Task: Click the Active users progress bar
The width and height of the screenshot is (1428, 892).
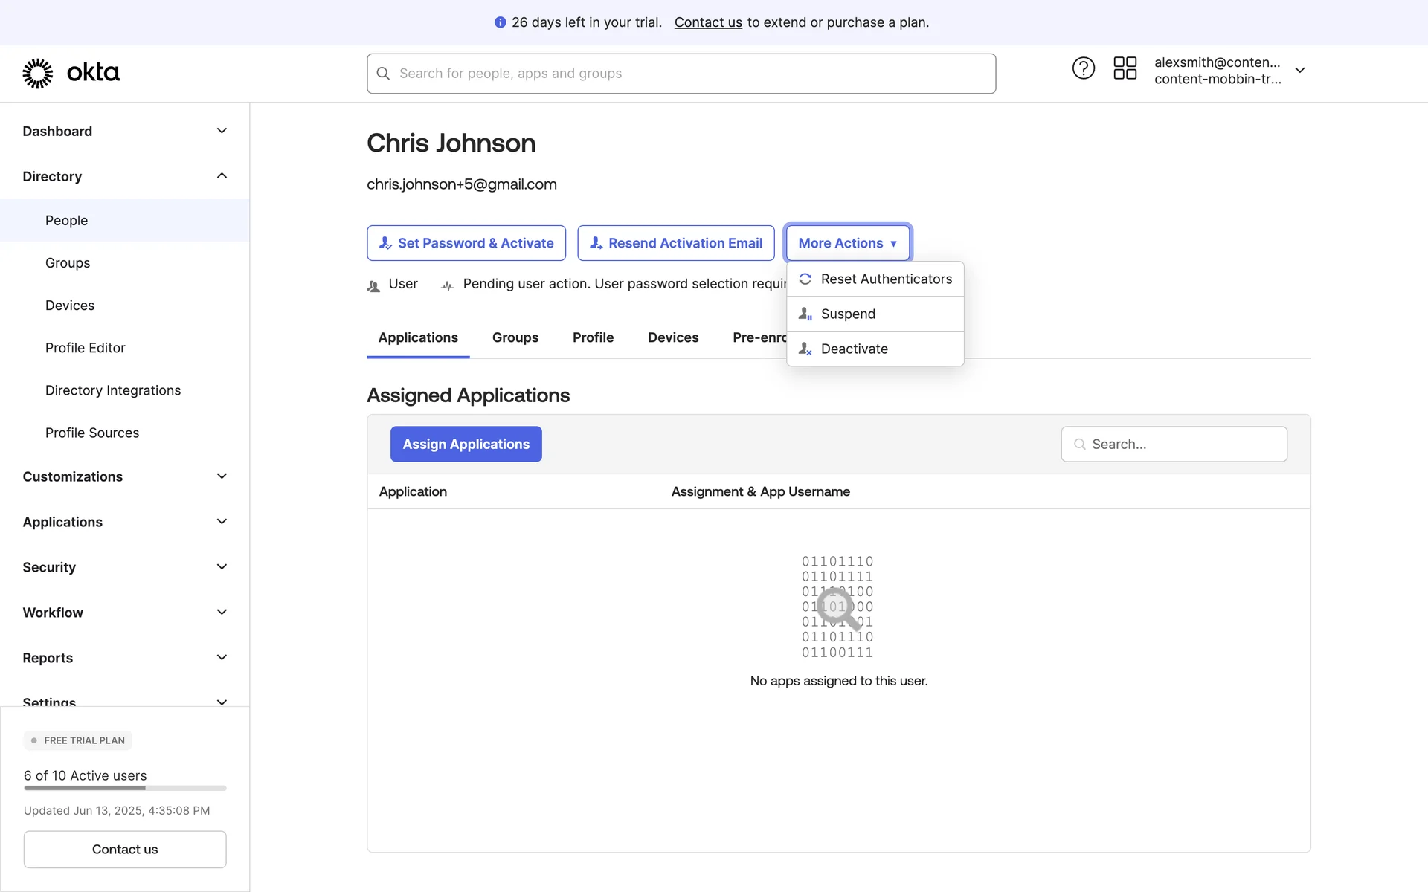Action: pyautogui.click(x=125, y=788)
